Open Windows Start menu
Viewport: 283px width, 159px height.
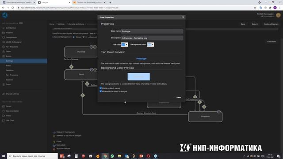(x=4, y=156)
